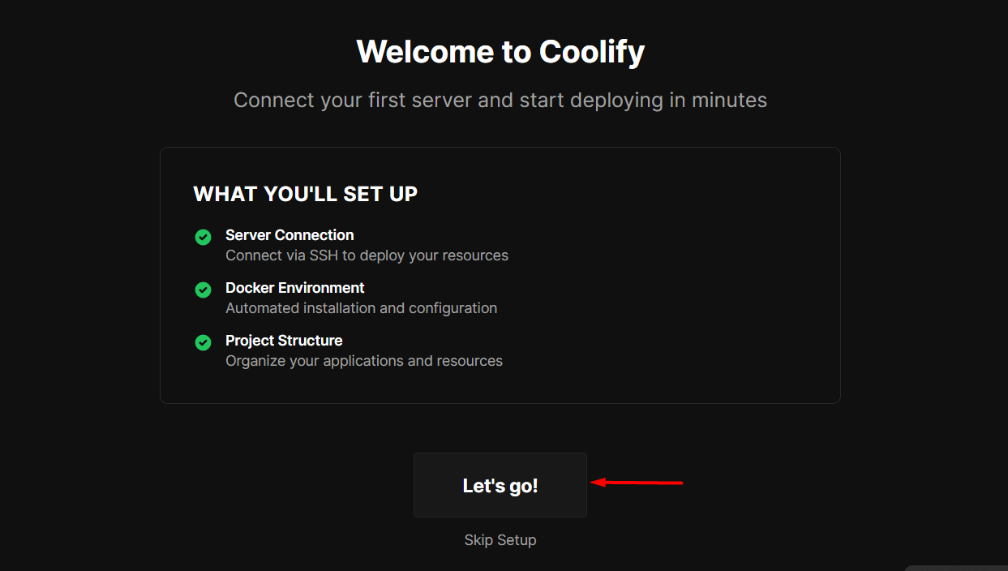Select the Docker Environment item title
Screen dimensions: 1008x571
295,288
